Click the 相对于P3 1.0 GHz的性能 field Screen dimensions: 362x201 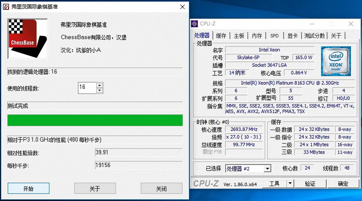(x=95, y=140)
